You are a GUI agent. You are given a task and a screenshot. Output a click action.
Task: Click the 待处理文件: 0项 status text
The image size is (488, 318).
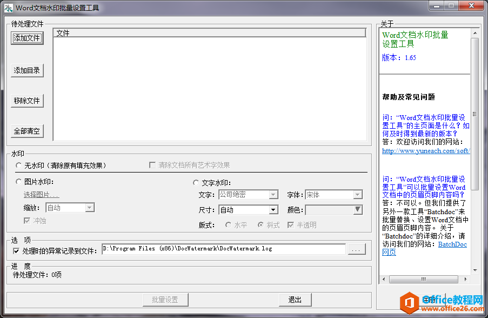37,275
